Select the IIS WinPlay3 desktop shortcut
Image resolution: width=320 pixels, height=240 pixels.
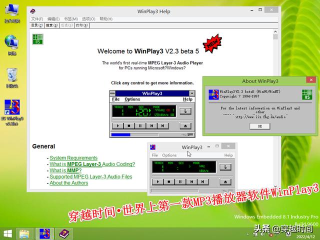coord(12,112)
